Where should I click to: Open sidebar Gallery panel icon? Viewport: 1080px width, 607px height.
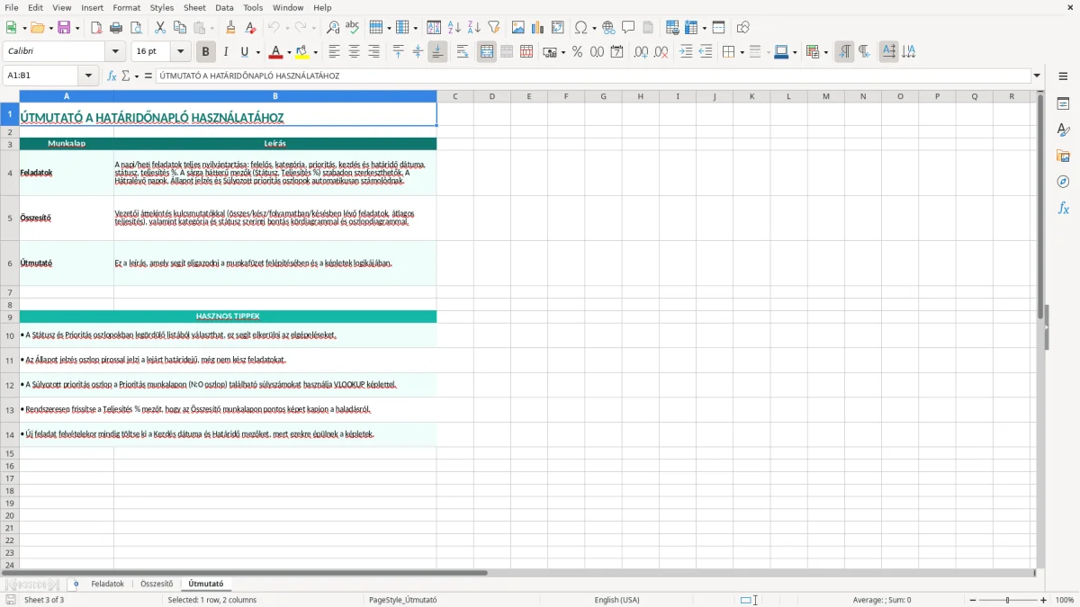pyautogui.click(x=1063, y=156)
